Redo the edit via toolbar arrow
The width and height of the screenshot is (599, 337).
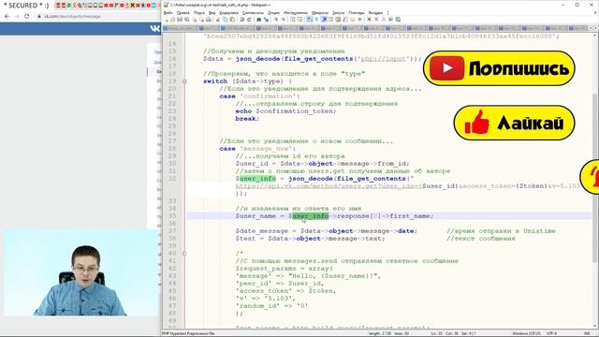tap(249, 20)
